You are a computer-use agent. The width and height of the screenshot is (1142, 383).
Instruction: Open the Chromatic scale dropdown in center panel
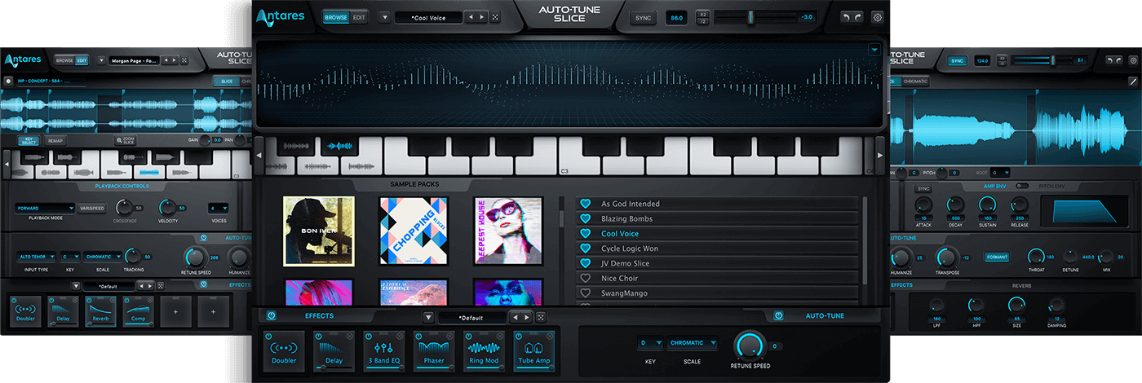pos(693,343)
